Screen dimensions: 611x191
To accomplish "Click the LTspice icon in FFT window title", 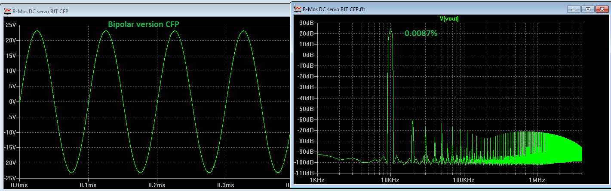I will 298,8.
